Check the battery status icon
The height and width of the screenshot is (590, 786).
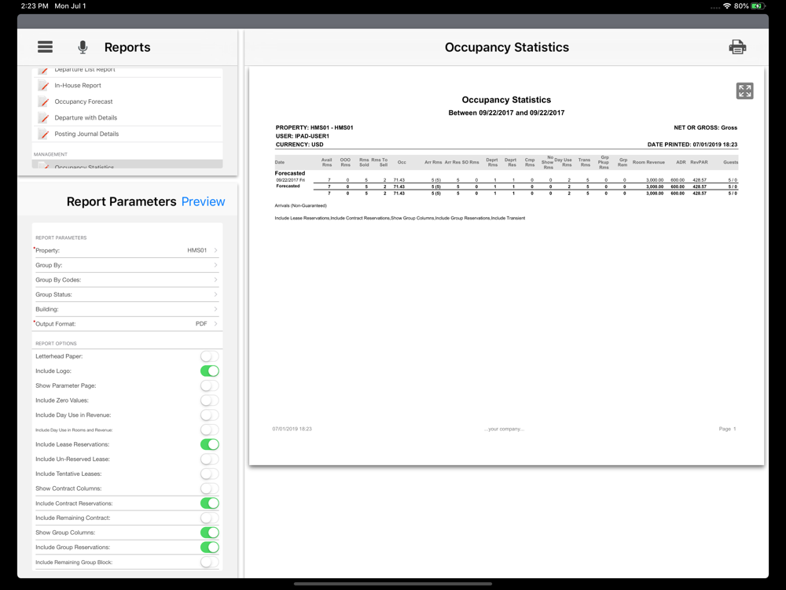click(758, 6)
